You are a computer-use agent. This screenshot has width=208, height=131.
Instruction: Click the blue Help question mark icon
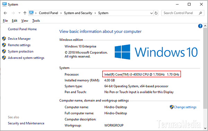200,26
